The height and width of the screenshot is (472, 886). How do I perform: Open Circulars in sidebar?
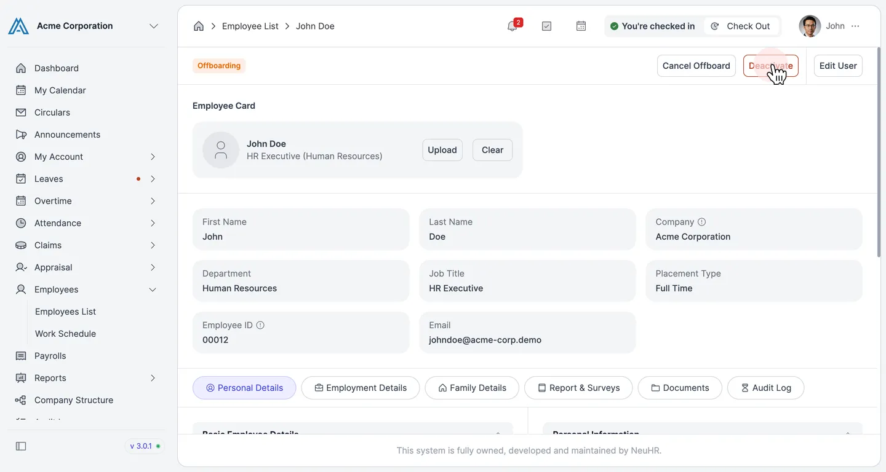tap(52, 112)
